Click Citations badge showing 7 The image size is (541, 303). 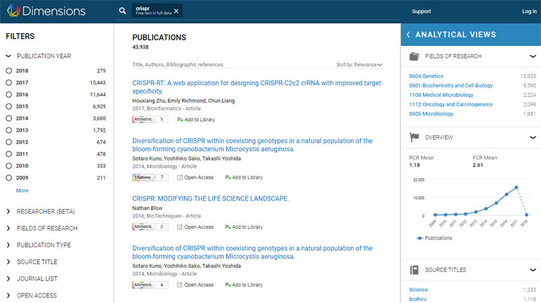143,177
